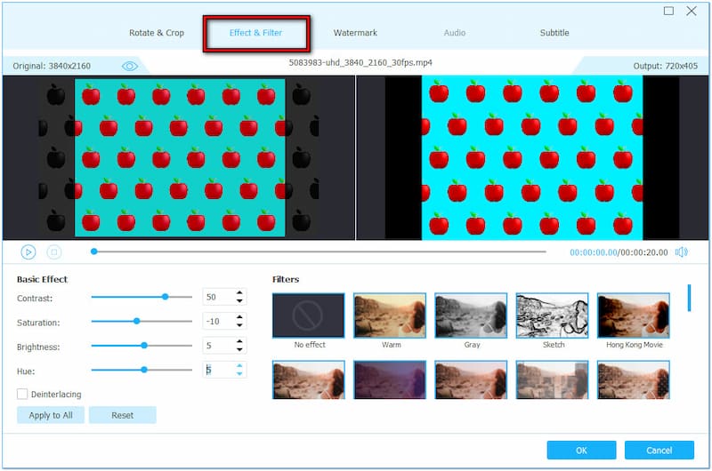712x471 pixels.
Task: Choose the Sketch filter
Action: tap(552, 315)
